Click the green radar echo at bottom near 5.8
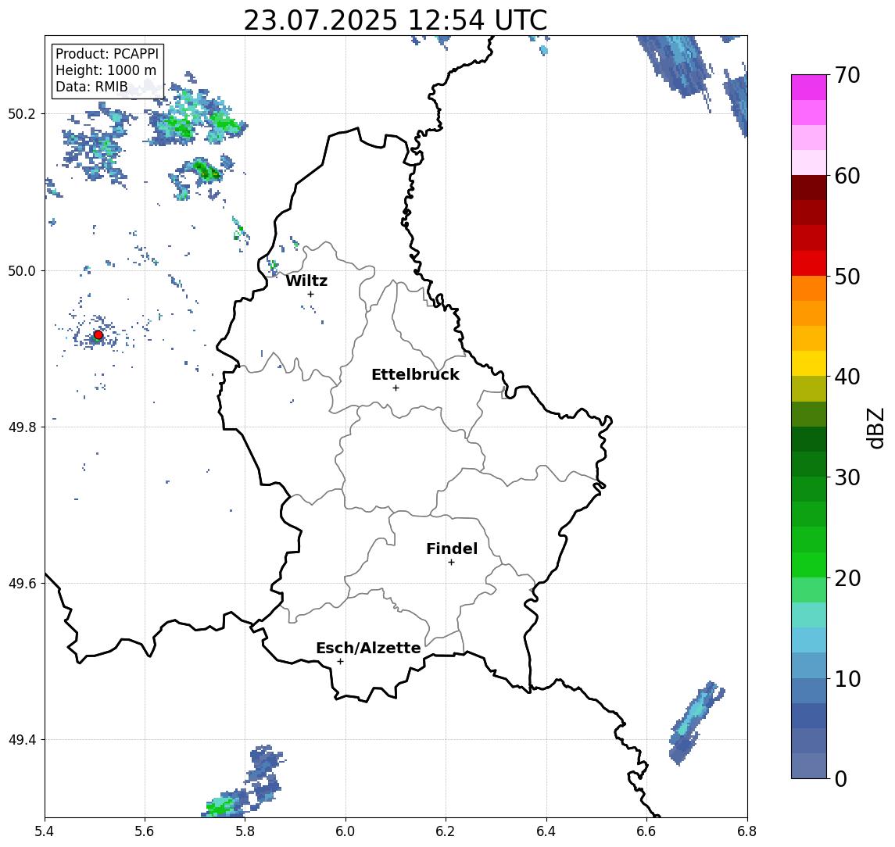895x847 pixels. pyautogui.click(x=221, y=806)
